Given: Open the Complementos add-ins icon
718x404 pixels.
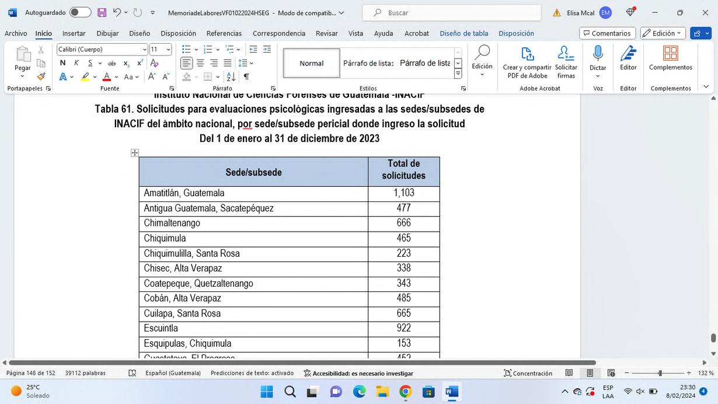Looking at the screenshot, I should click(671, 54).
